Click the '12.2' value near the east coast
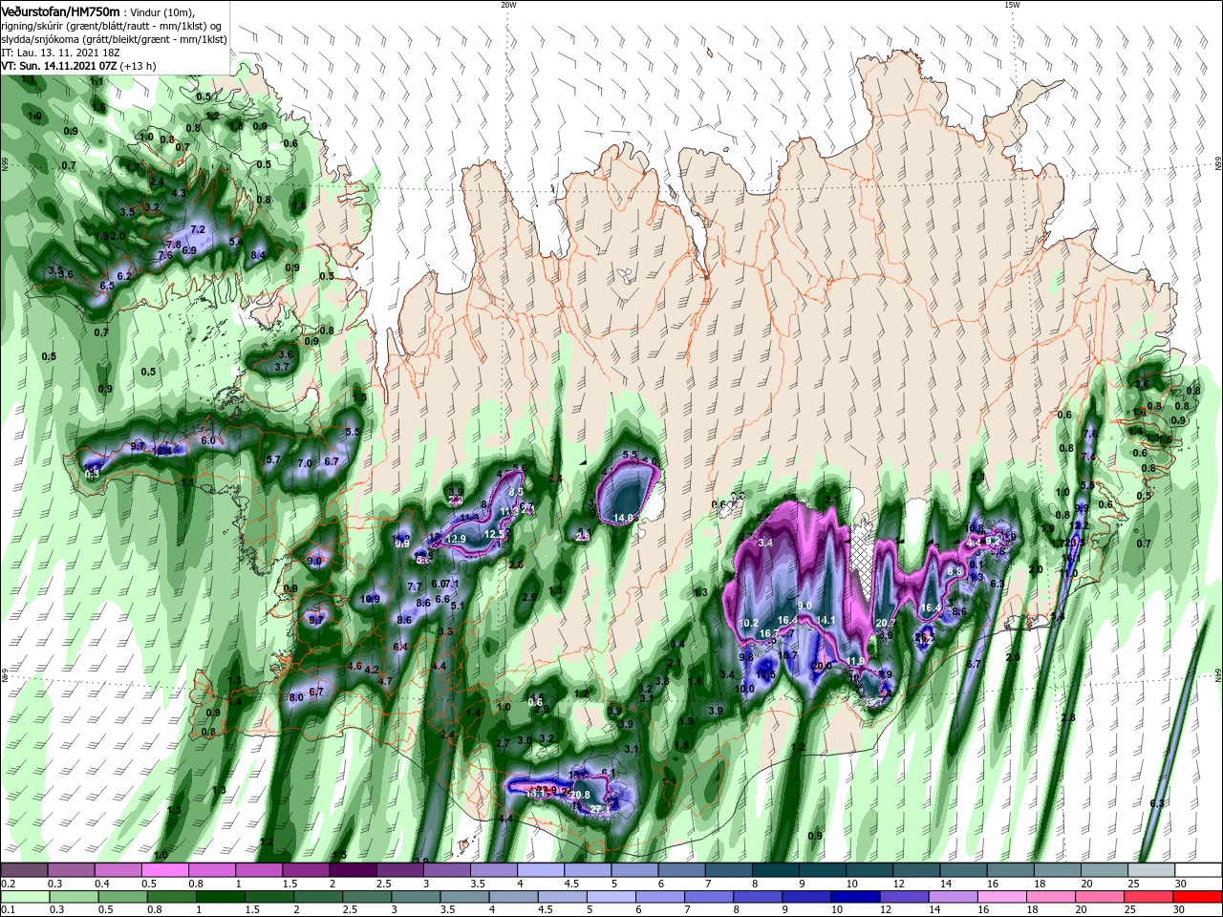1223x917 pixels. click(1080, 525)
